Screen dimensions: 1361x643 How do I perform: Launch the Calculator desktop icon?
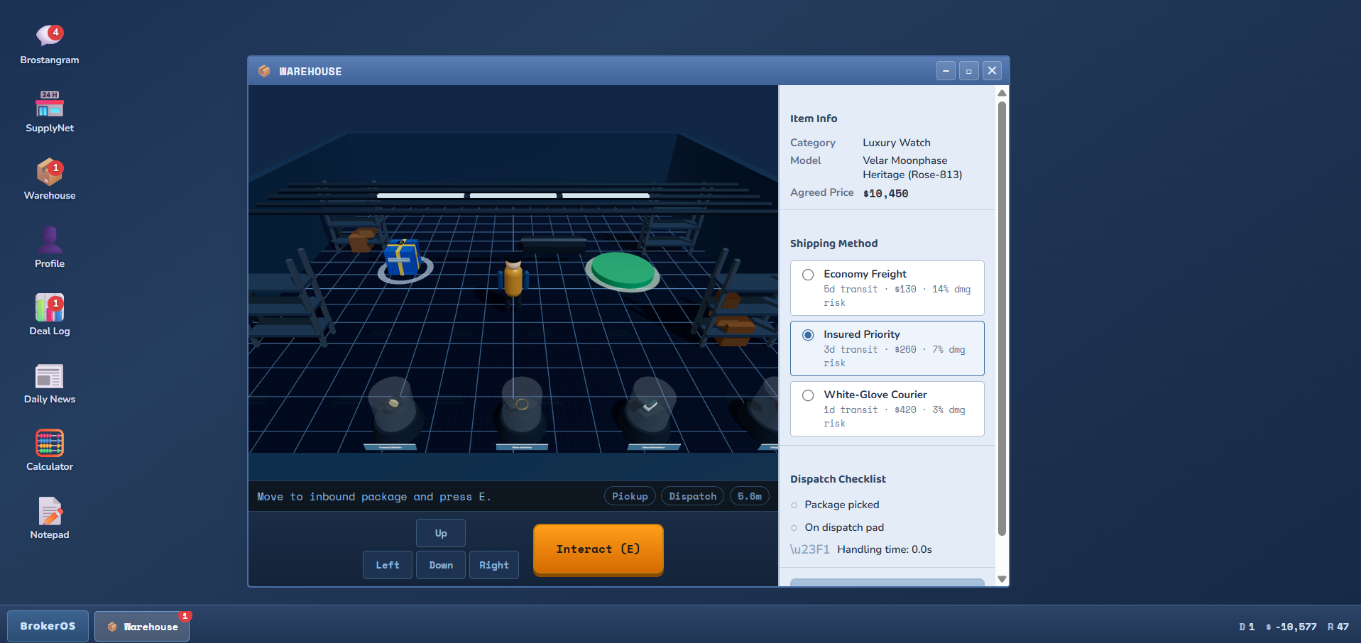click(50, 451)
